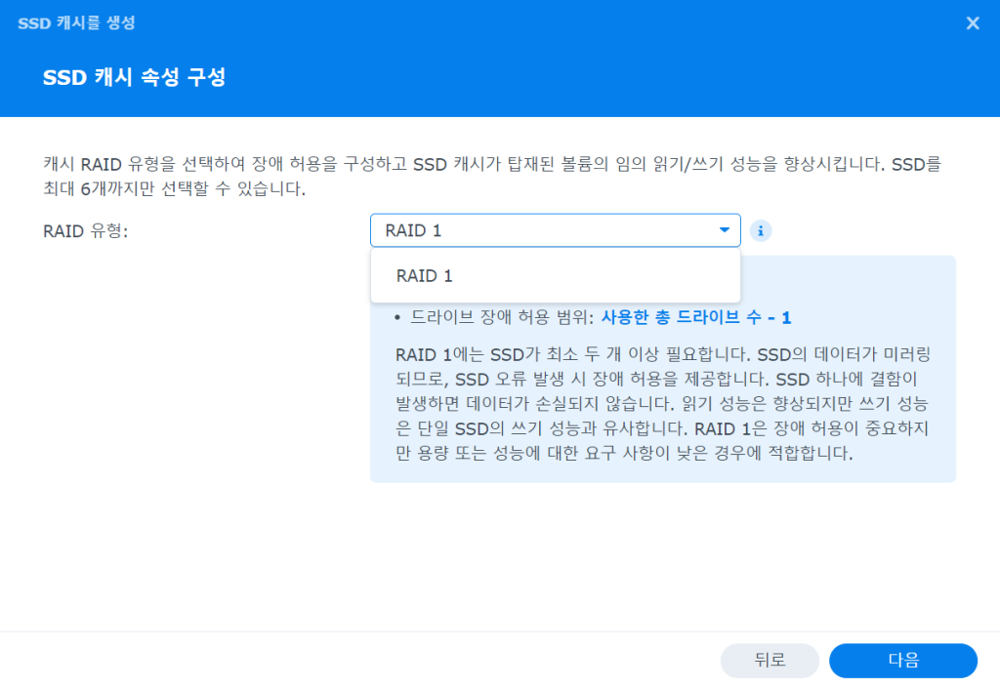Expand the RAID type dropdown arrow

[724, 231]
